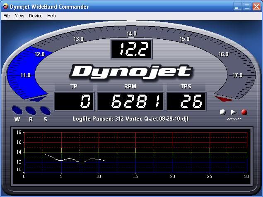Maximize the WideBand Commander window

pyautogui.click(x=247, y=7)
